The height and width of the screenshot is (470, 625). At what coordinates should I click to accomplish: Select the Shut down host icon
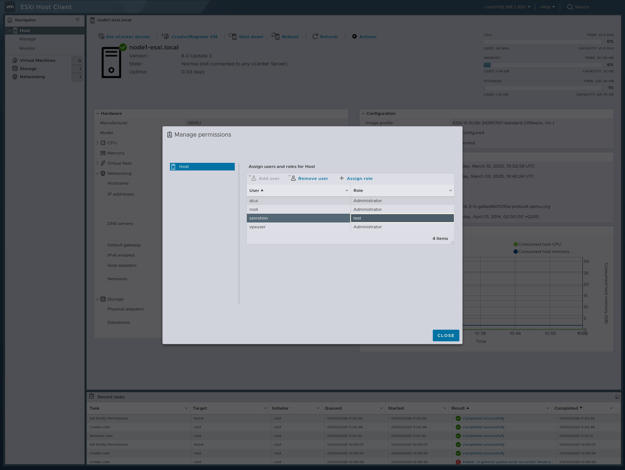tap(233, 36)
